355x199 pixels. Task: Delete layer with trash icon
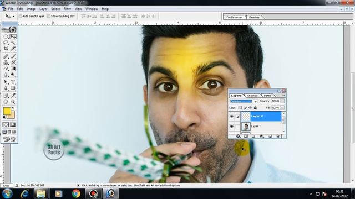(x=278, y=137)
